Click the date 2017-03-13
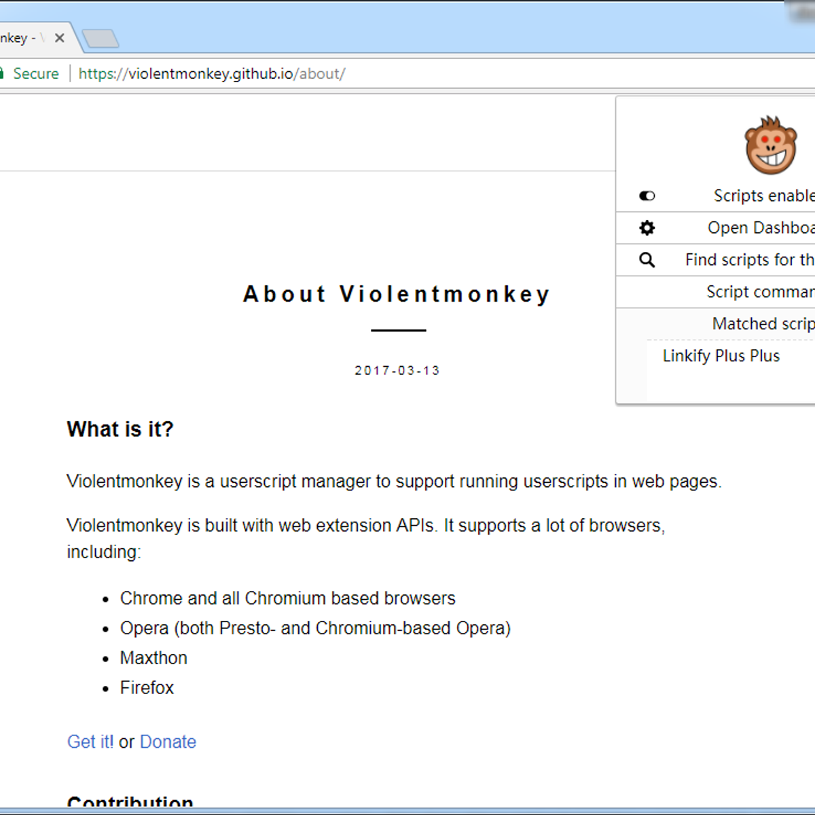Screen dimensions: 815x815 [x=397, y=370]
